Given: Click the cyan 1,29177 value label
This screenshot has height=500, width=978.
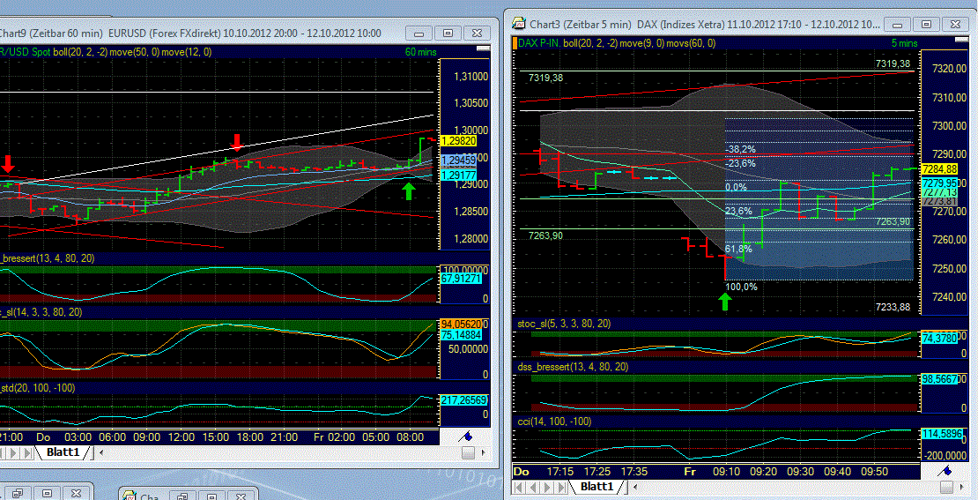Looking at the screenshot, I should click(458, 176).
